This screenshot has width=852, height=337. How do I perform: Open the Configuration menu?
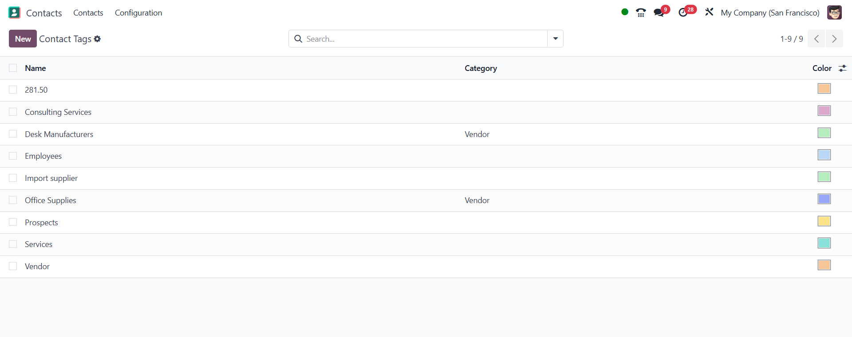(138, 13)
